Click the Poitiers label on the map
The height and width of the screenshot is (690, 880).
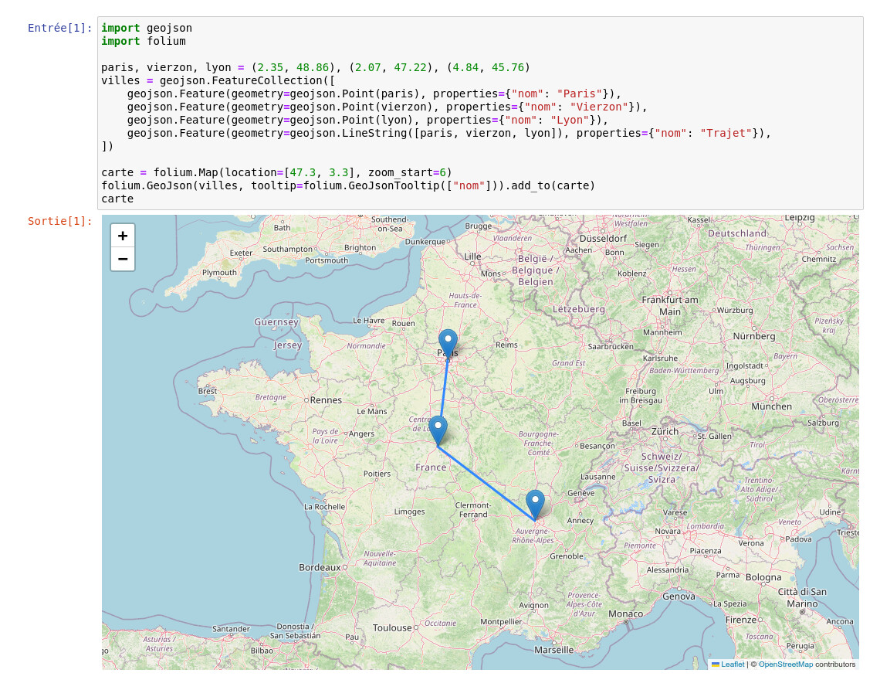pyautogui.click(x=377, y=474)
